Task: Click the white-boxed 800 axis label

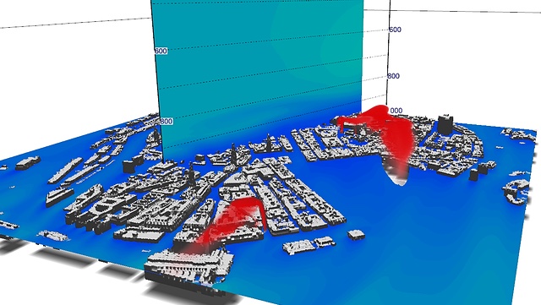Action: [167, 122]
